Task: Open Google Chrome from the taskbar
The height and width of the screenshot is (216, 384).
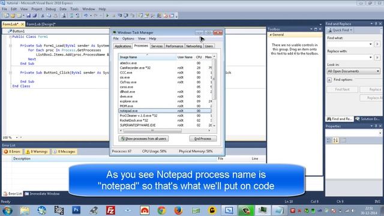Action: (x=161, y=210)
